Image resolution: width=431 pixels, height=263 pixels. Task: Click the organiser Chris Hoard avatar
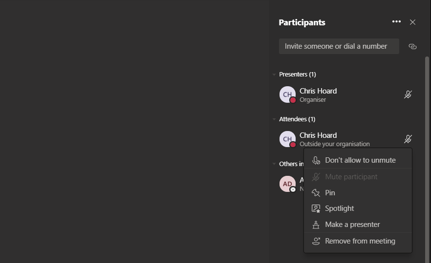tap(287, 94)
